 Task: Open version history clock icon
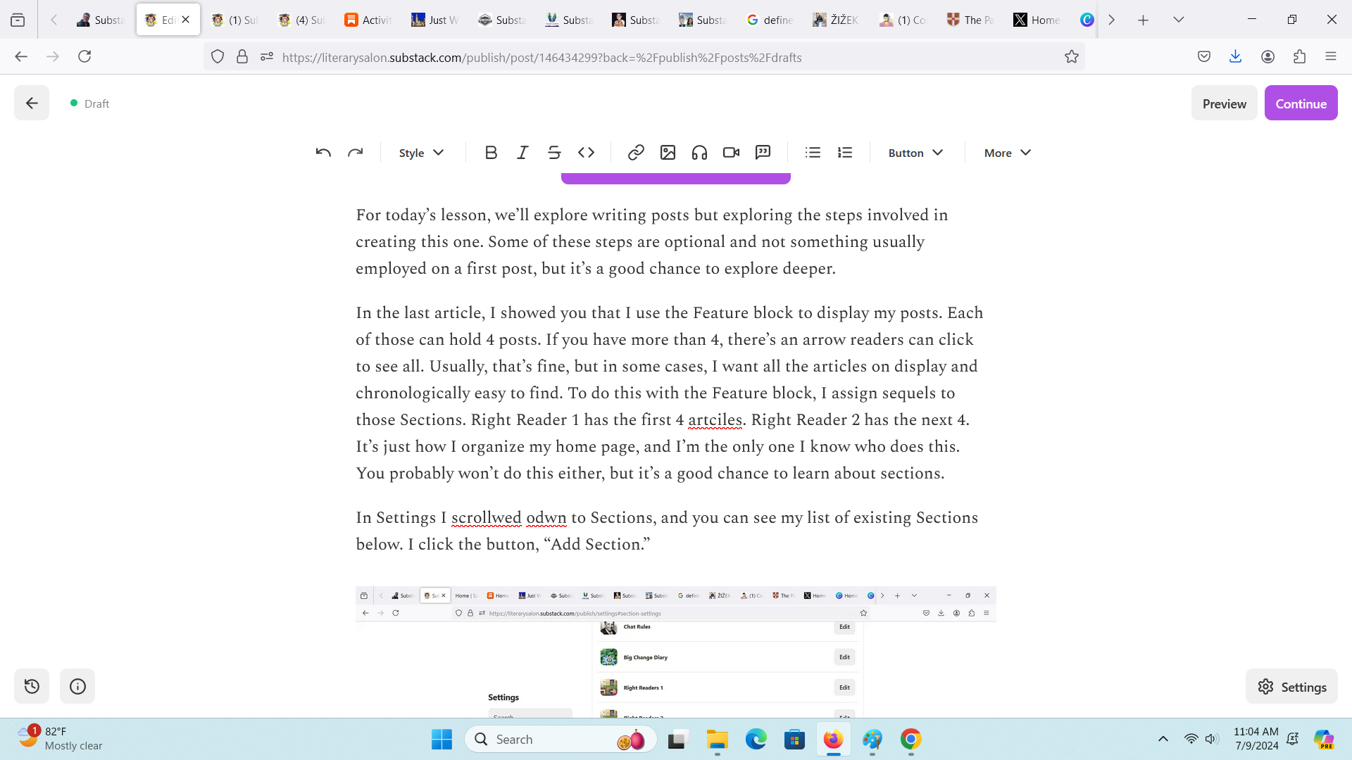point(32,686)
